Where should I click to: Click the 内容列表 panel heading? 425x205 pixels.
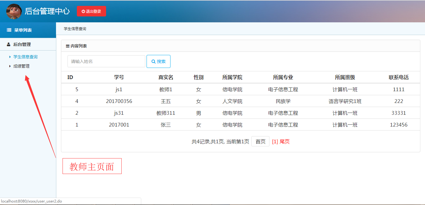click(x=79, y=46)
